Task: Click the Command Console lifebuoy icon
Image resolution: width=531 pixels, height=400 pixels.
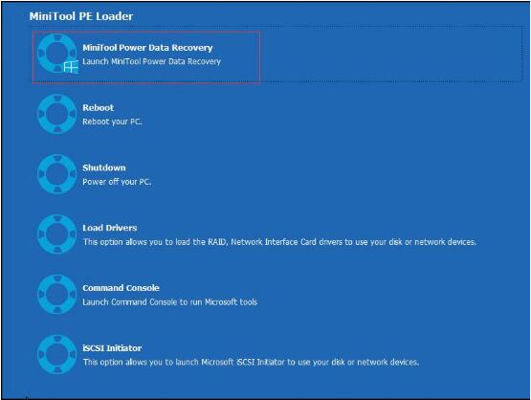Action: tap(56, 294)
